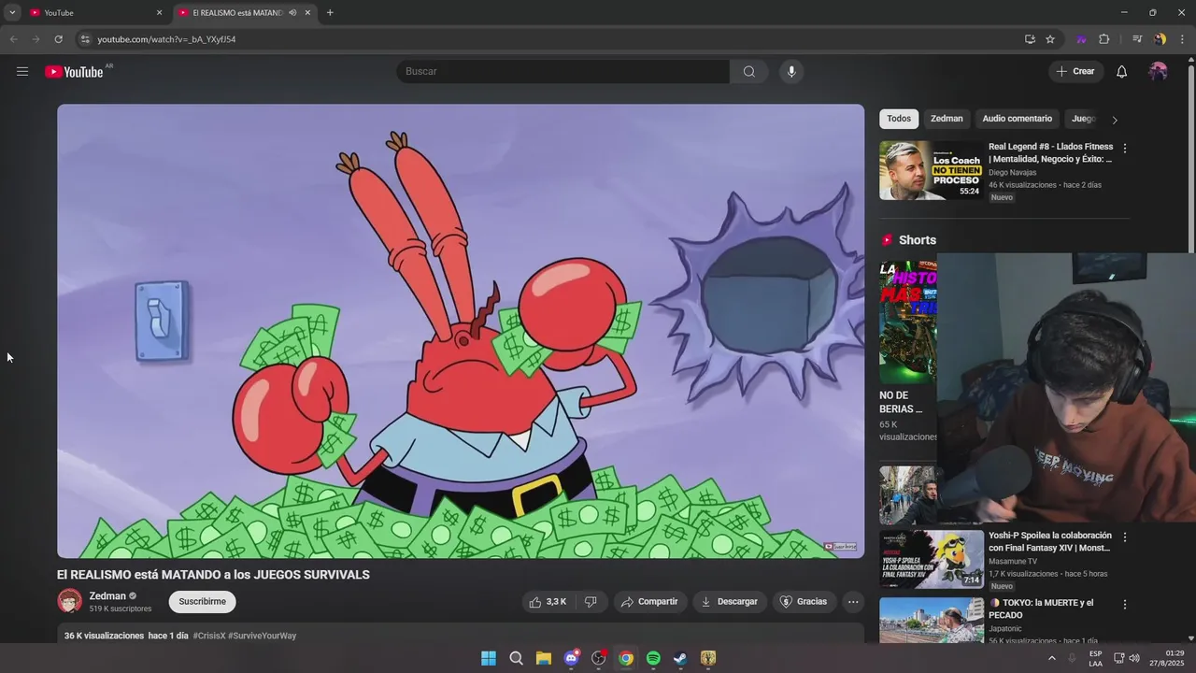Click the #SurviveYourWay hashtag
The height and width of the screenshot is (673, 1196).
(263, 636)
